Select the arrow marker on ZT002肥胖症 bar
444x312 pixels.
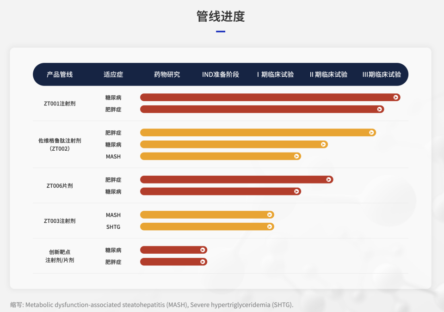pos(371,132)
